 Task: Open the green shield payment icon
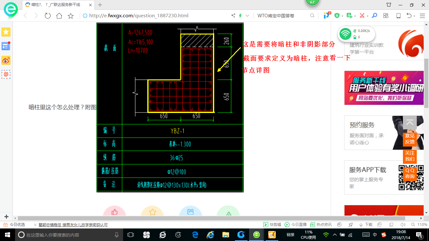pos(337,16)
